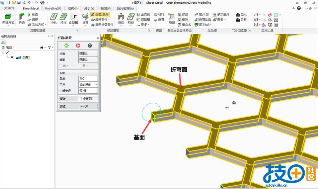Toggle 单一 checkbox
The height and width of the screenshot is (189, 318).
click(80, 66)
